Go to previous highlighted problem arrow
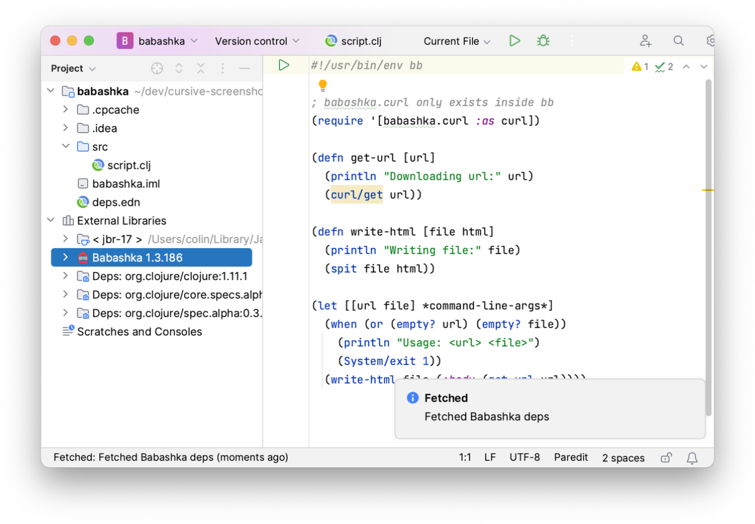 click(686, 67)
